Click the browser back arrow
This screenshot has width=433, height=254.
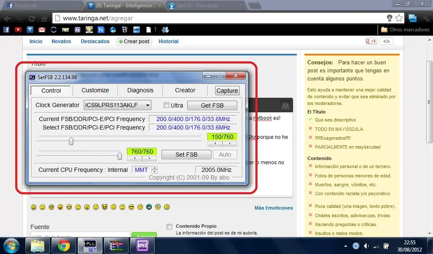point(8,19)
